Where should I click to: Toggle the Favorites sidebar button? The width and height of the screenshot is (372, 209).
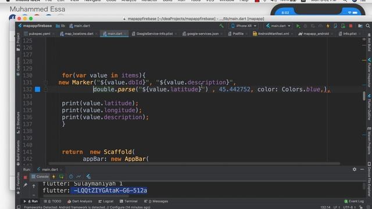(18, 183)
